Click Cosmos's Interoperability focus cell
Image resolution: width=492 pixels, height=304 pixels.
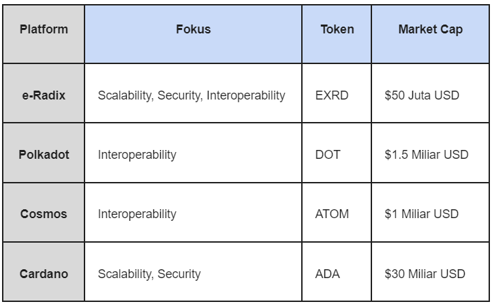tap(194, 212)
